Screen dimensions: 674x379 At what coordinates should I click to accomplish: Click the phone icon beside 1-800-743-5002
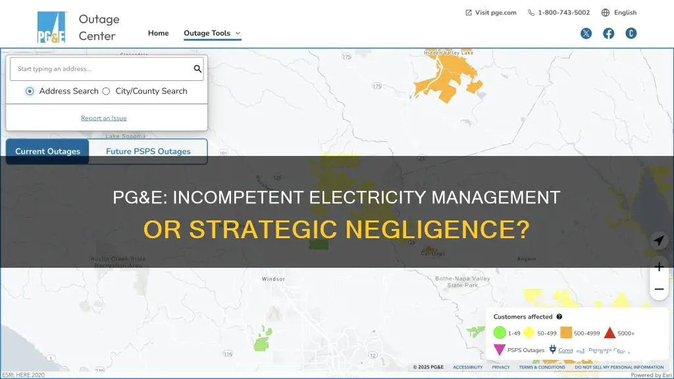tap(531, 13)
